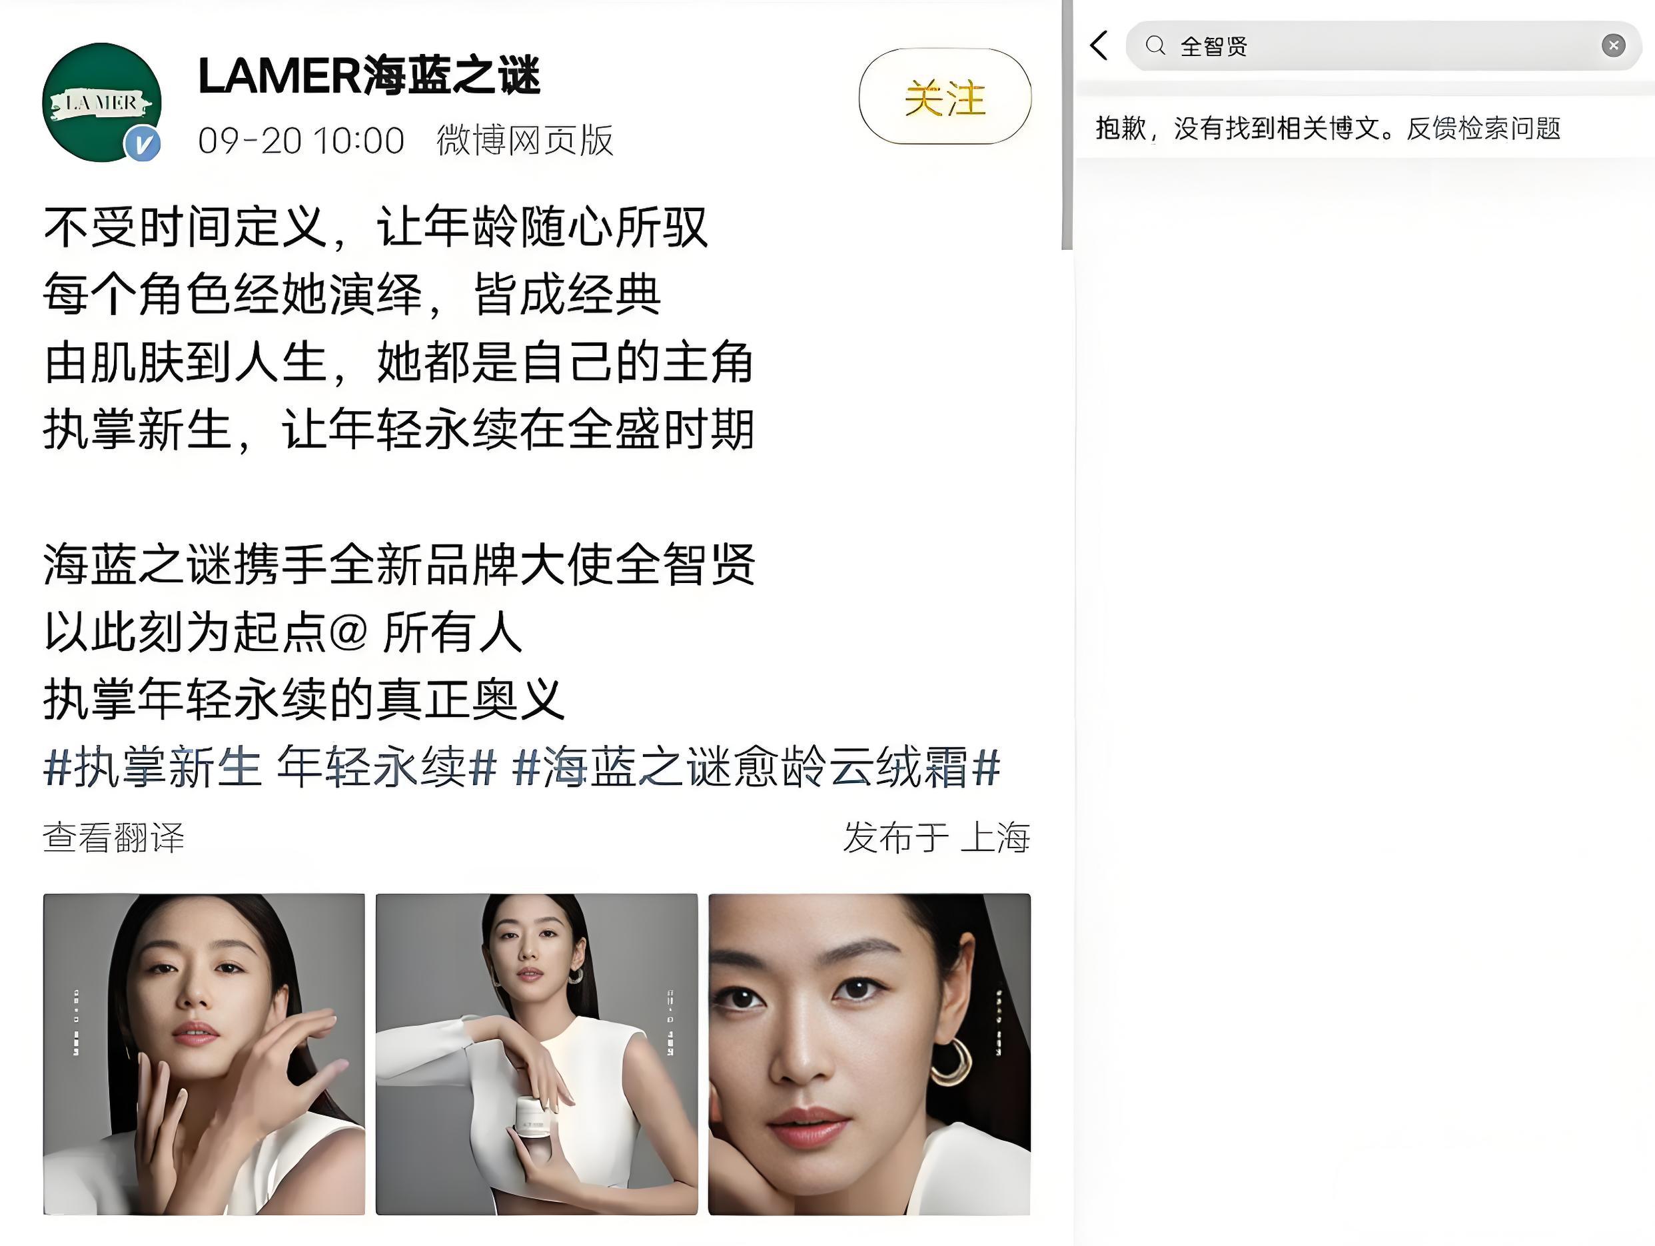Follow the account with the 关注 button
Viewport: 1655px width, 1246px height.
tap(945, 97)
